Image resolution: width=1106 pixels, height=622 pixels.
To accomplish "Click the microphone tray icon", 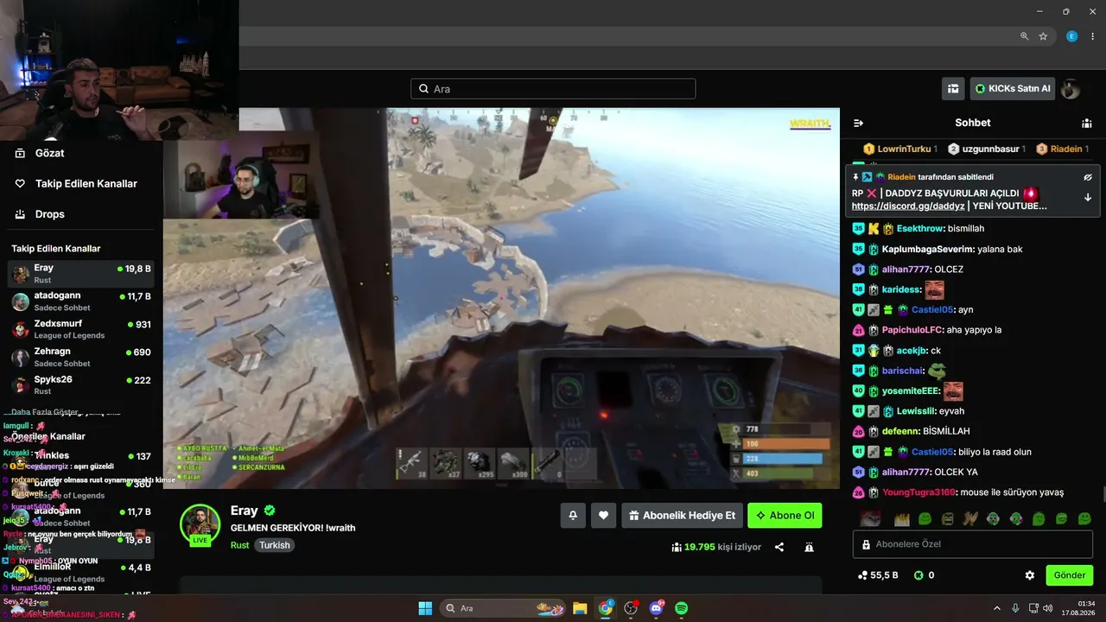I will (x=1015, y=608).
